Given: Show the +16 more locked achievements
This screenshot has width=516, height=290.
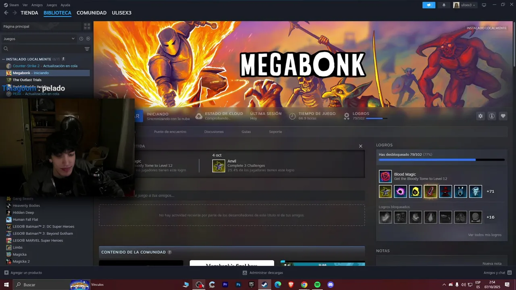Looking at the screenshot, I should point(490,217).
